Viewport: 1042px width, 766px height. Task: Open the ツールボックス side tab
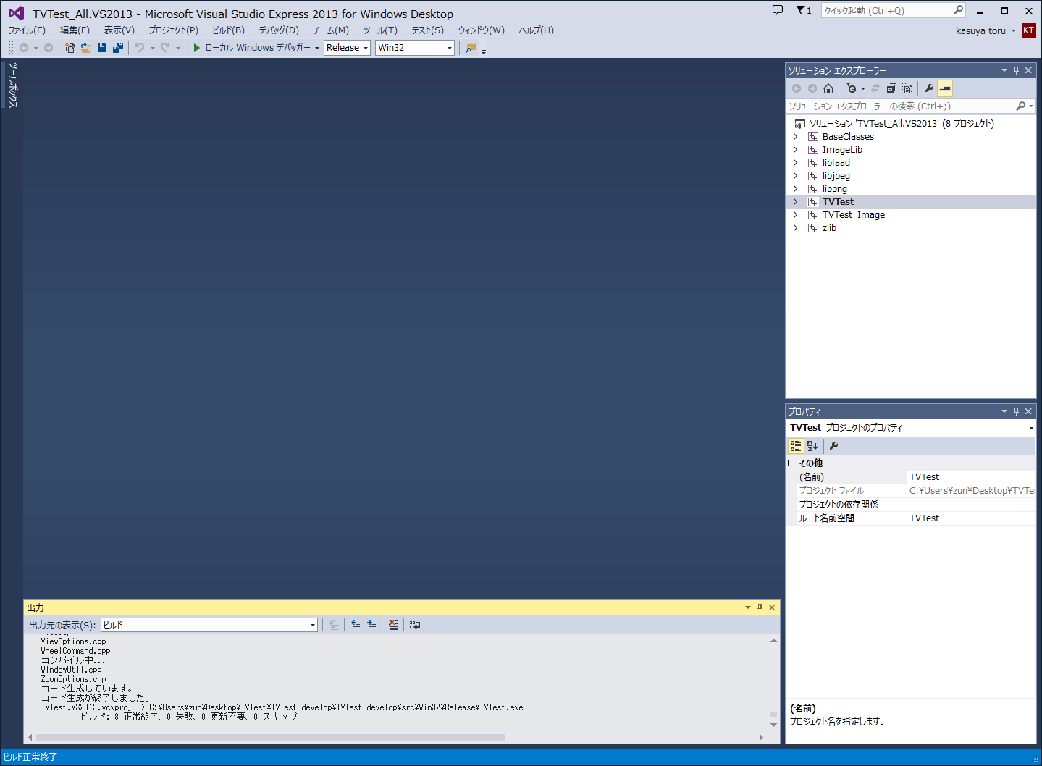click(12, 85)
